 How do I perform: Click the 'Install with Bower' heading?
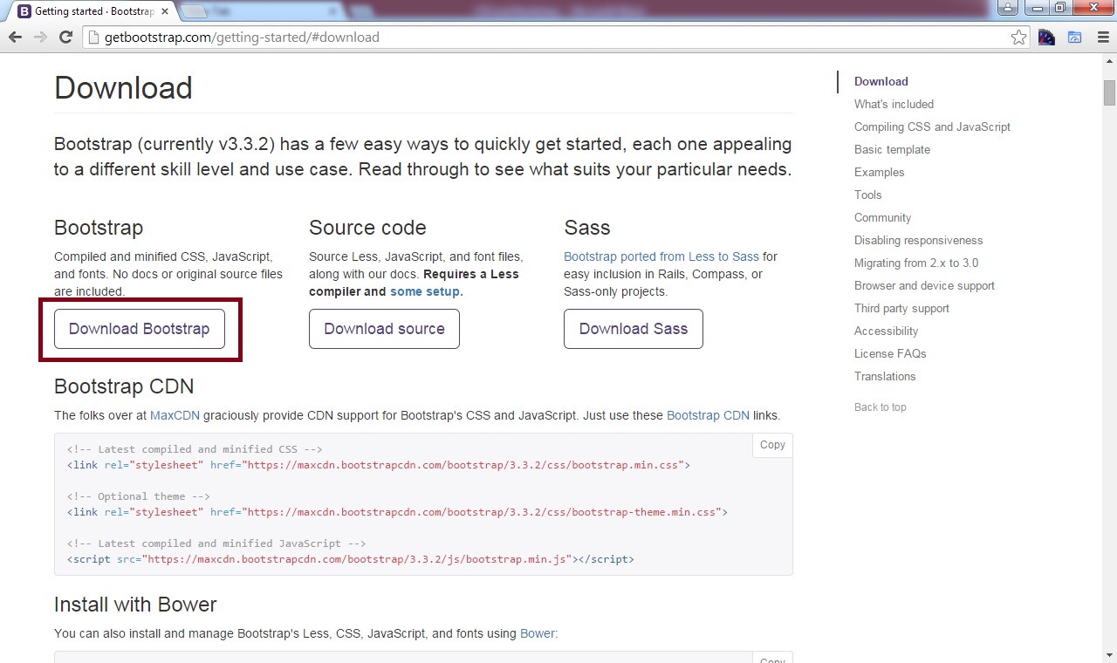[x=135, y=605]
